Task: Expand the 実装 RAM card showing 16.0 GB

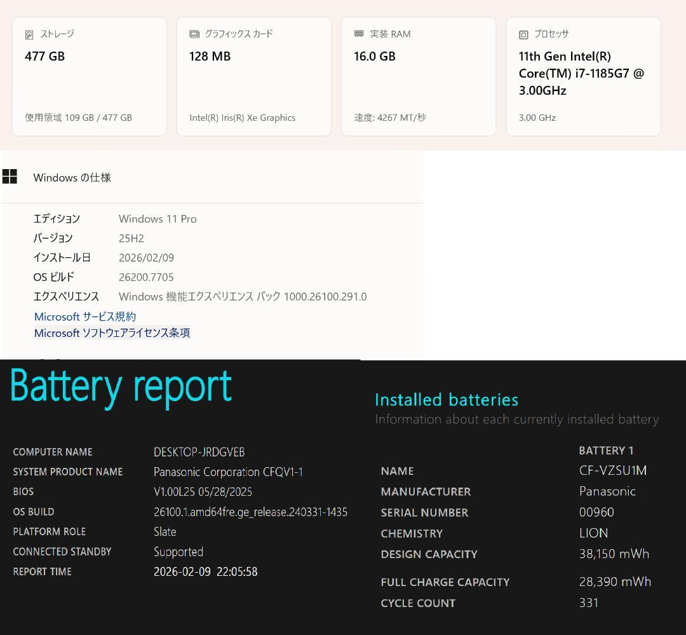Action: pyautogui.click(x=419, y=76)
